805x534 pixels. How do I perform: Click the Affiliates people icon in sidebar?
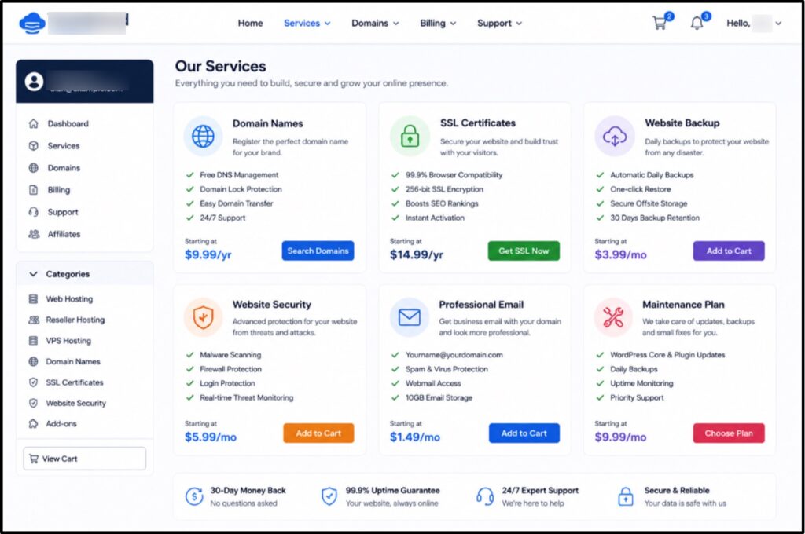point(33,234)
